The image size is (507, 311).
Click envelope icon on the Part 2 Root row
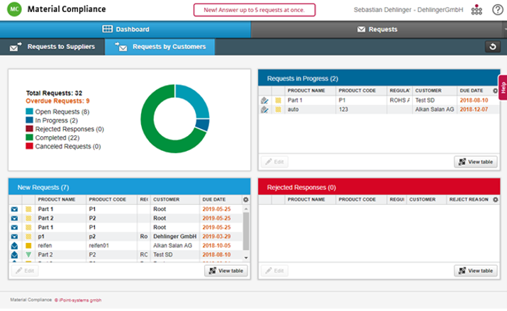[15, 218]
